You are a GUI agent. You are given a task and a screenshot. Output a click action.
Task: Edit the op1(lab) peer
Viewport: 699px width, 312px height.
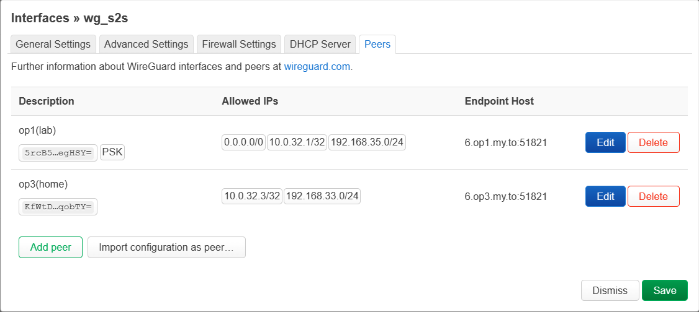(605, 142)
